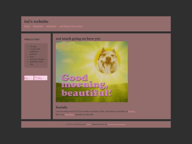Open the ramblings page link

51,26
